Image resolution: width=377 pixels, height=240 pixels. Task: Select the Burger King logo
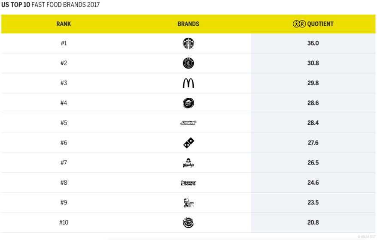point(188,222)
